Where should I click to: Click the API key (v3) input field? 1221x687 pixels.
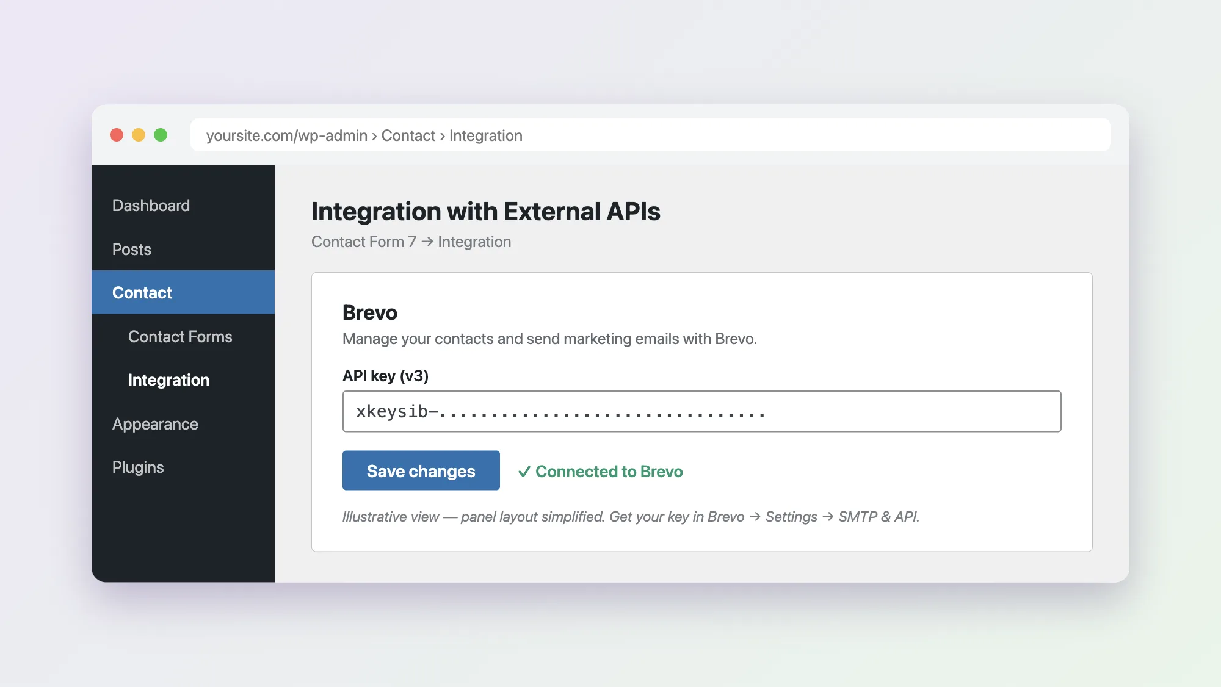click(701, 411)
